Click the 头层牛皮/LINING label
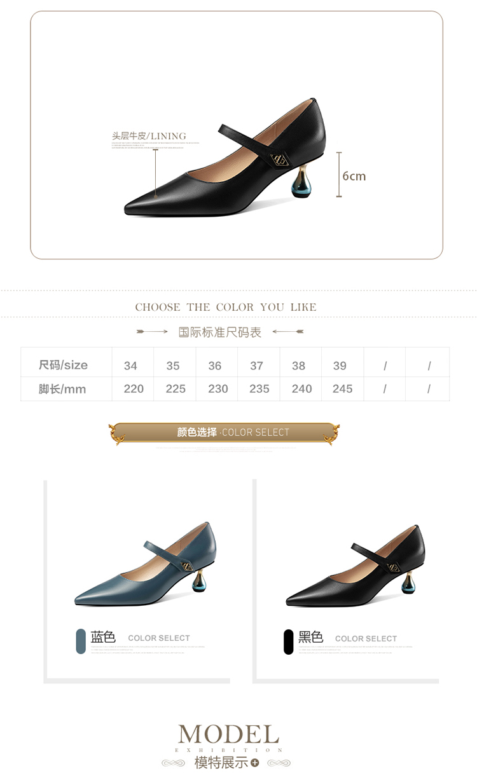 click(149, 136)
